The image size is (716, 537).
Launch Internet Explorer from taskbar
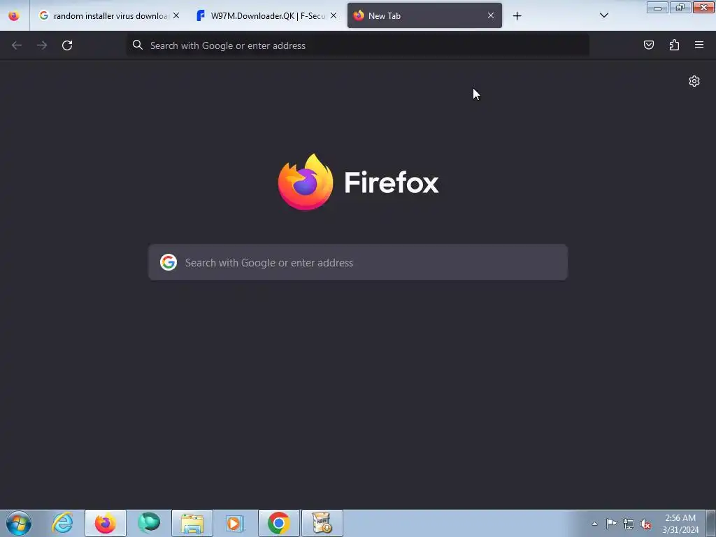62,523
